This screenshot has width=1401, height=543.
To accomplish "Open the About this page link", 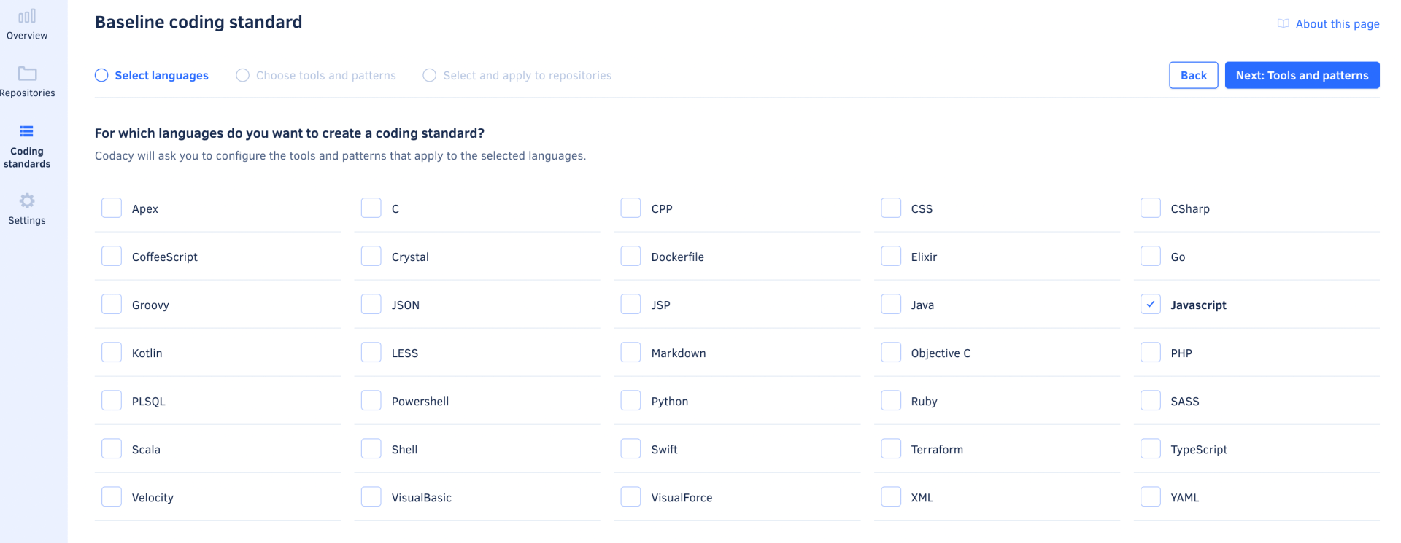I will point(1337,23).
